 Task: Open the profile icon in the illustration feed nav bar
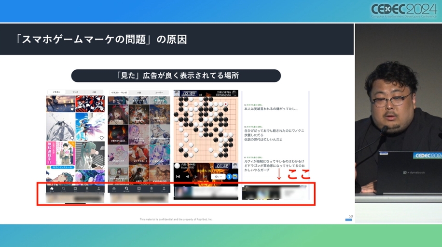pyautogui.click(x=98, y=189)
